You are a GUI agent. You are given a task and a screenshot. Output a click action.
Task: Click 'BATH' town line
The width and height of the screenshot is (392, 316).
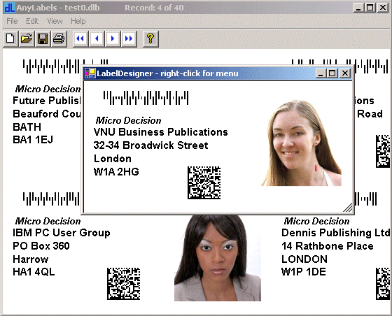(27, 127)
